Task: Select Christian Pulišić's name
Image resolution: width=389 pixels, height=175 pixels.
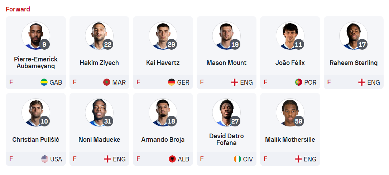Action: tap(36, 140)
